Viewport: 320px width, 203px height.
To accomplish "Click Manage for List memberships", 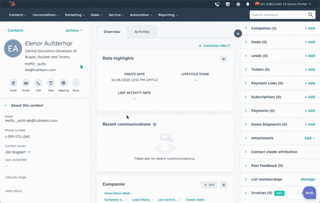I will click(x=308, y=179).
